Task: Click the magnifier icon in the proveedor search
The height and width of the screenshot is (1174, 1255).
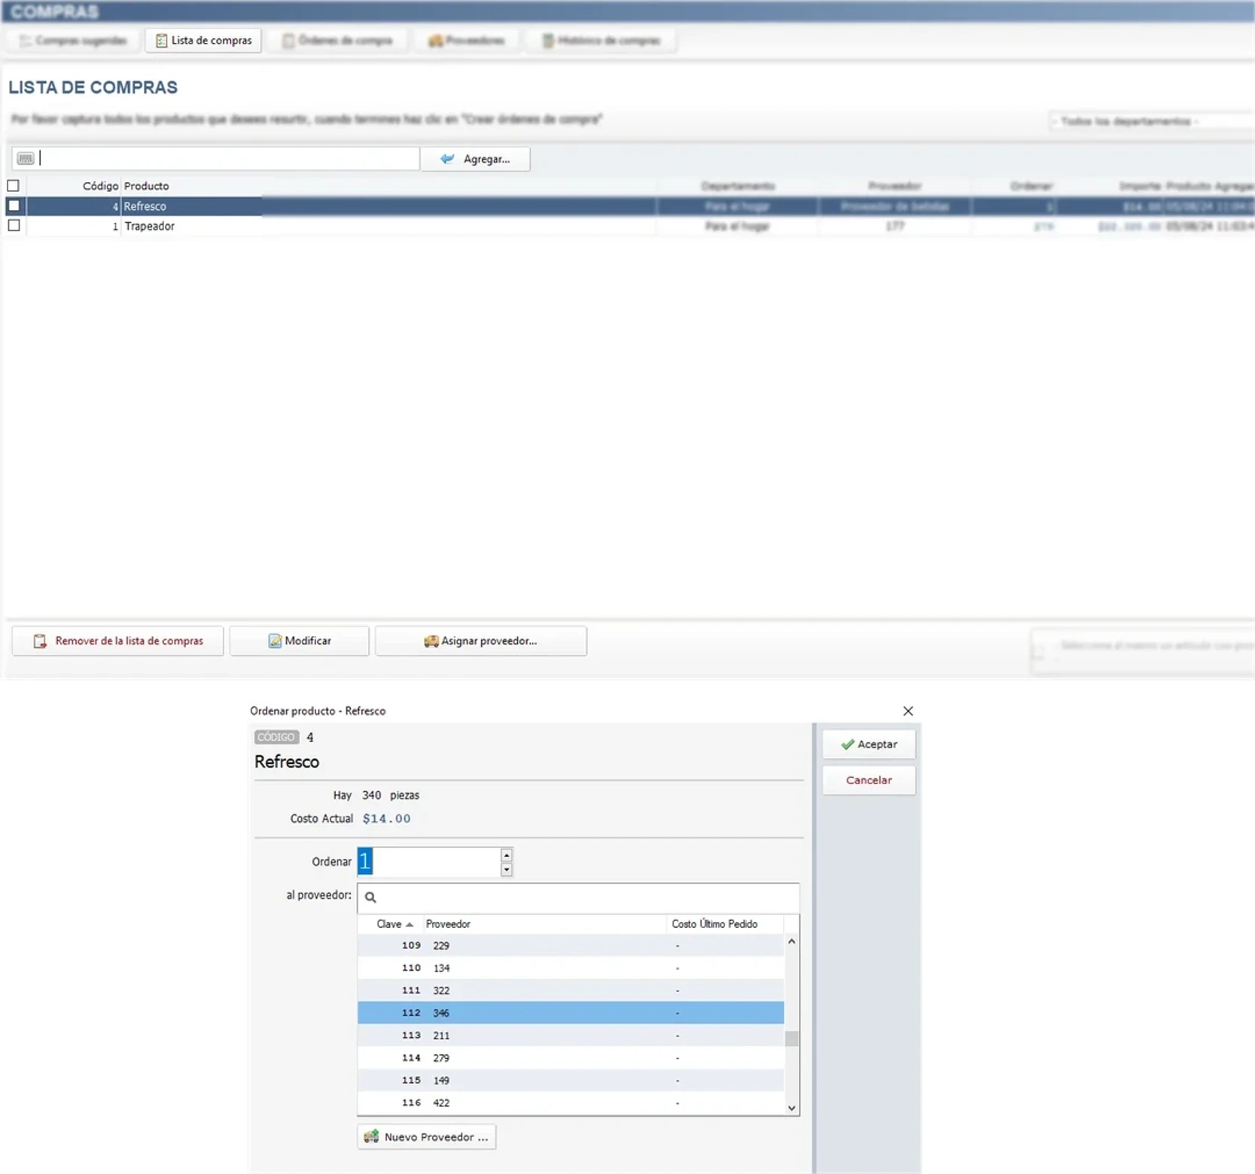Action: [370, 897]
